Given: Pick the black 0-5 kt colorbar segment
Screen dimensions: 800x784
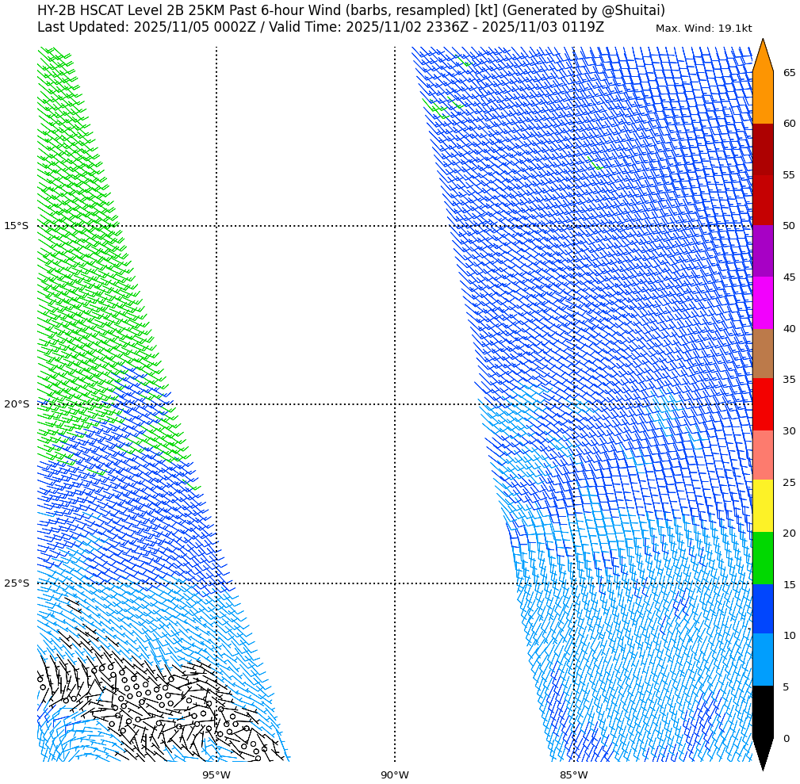Looking at the screenshot, I should tap(762, 711).
